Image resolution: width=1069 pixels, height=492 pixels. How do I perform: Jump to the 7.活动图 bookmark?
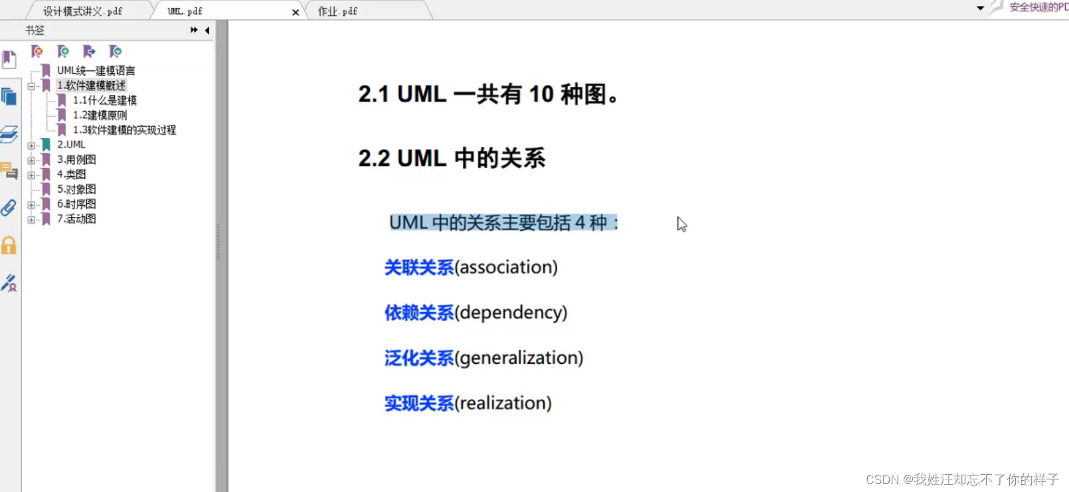[x=76, y=218]
